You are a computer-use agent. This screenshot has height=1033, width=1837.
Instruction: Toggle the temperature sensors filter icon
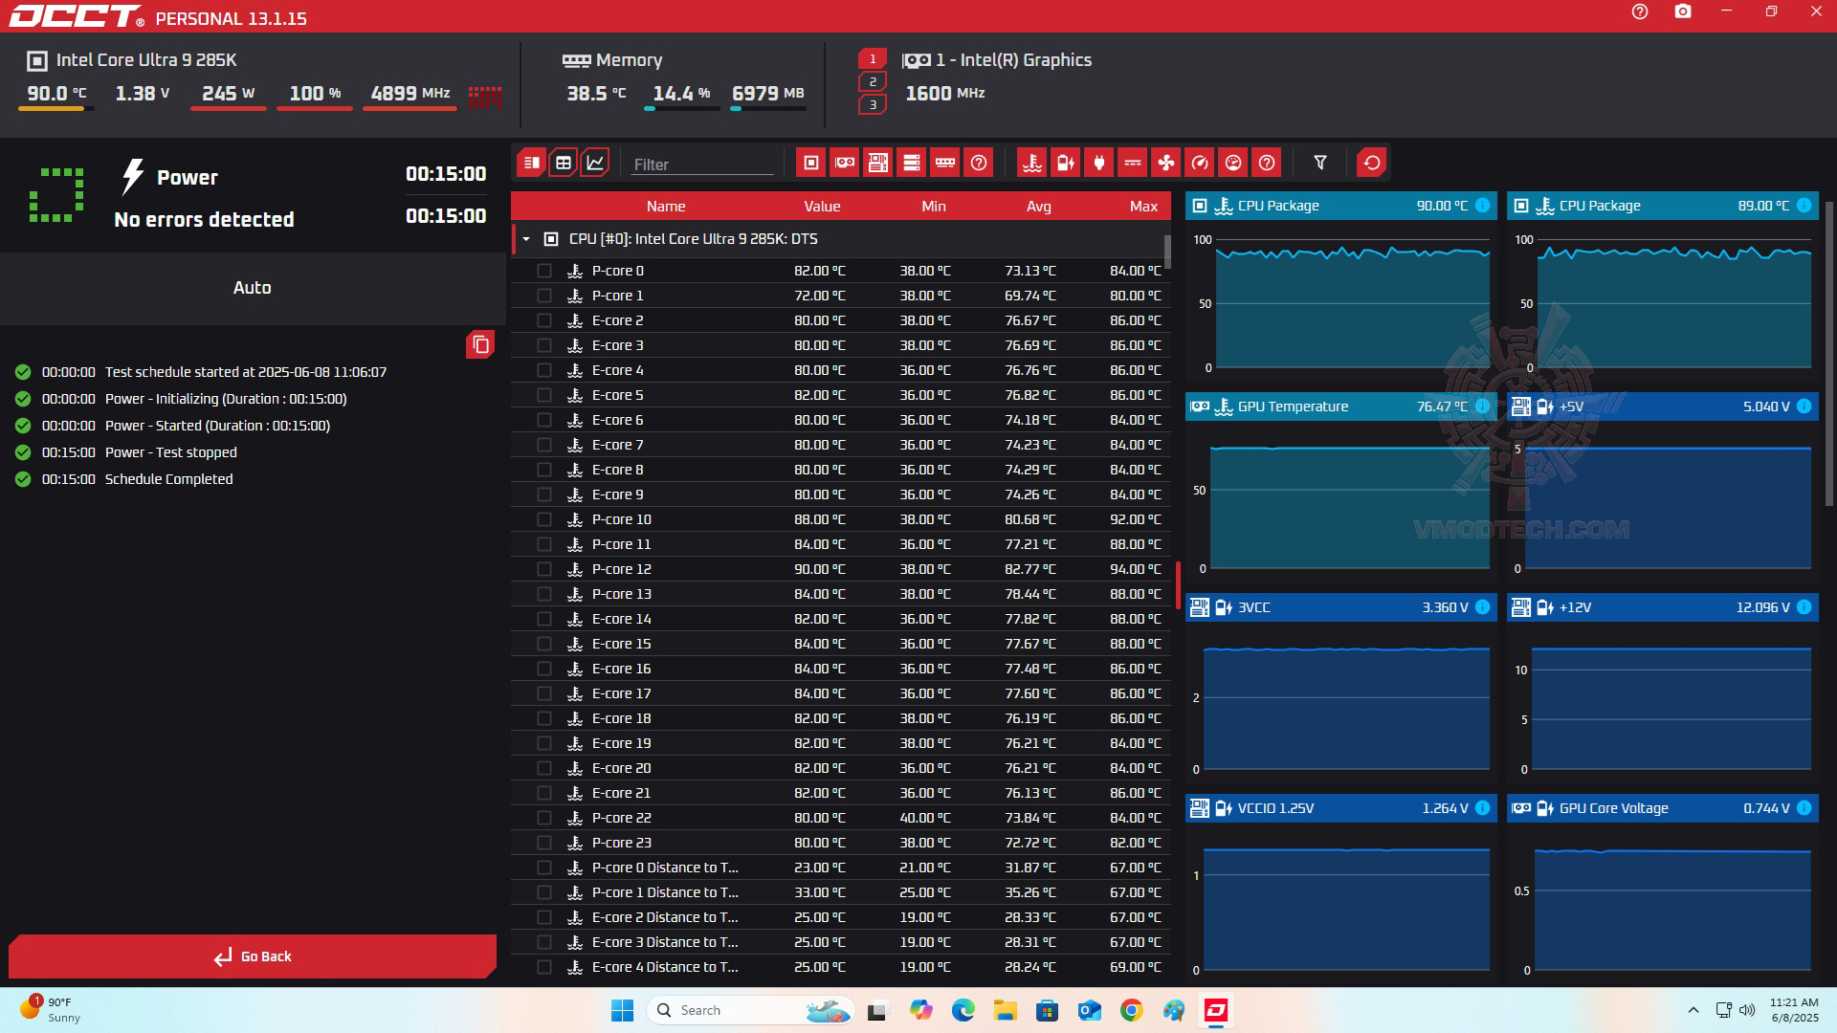1031,163
